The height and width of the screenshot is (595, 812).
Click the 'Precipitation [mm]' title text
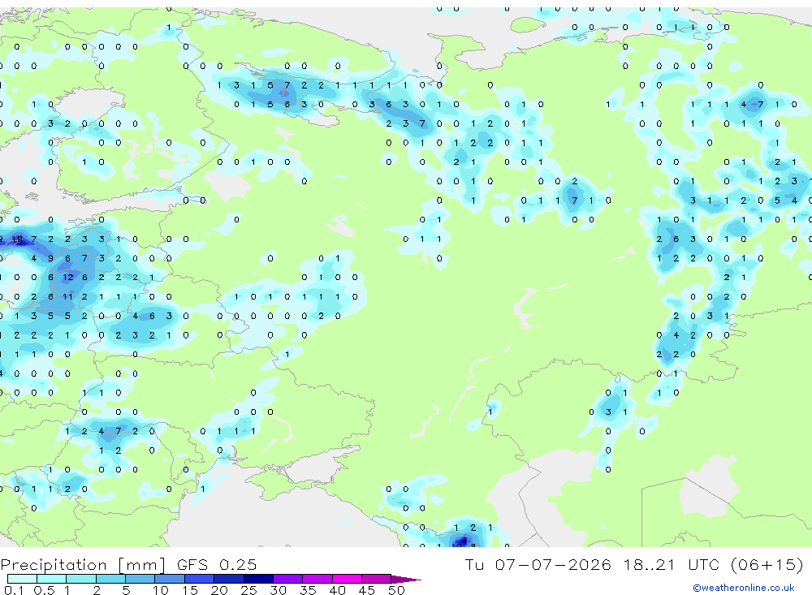pyautogui.click(x=84, y=564)
